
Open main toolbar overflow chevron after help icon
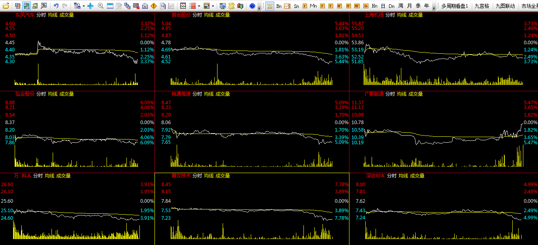tap(259, 8)
